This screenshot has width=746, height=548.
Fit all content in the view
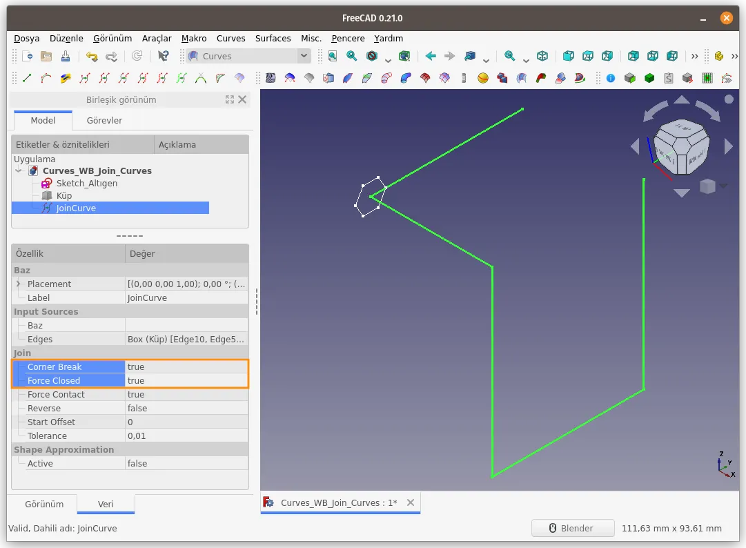click(x=333, y=56)
